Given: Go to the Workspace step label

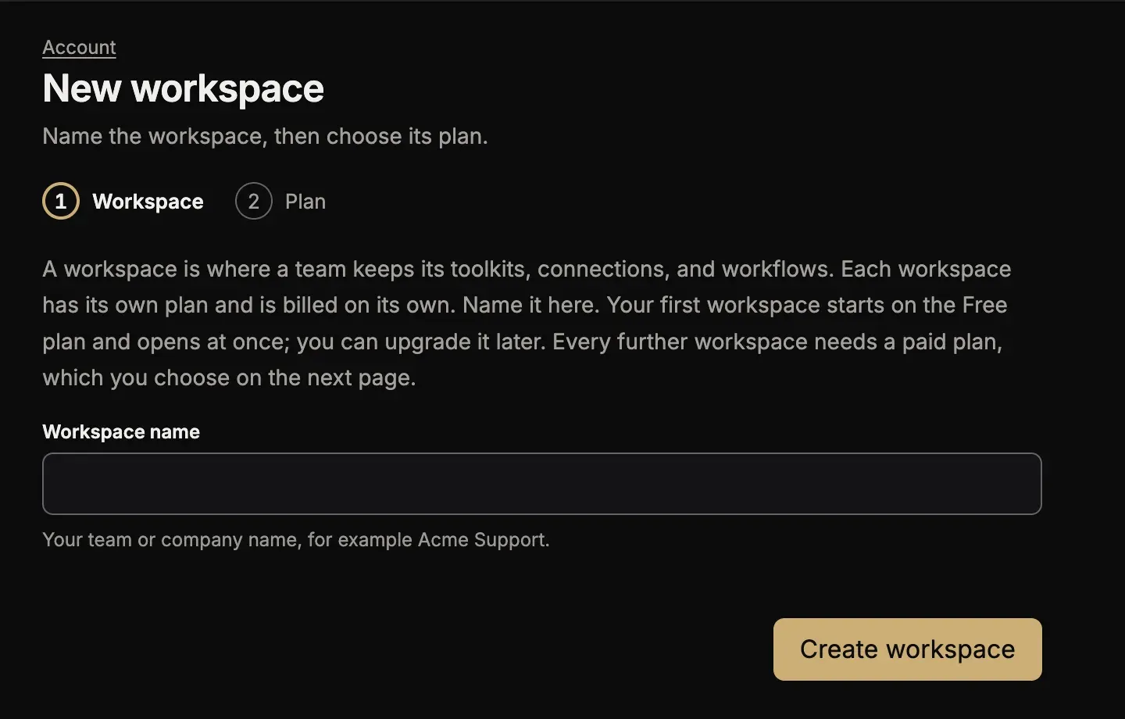Looking at the screenshot, I should tap(148, 202).
